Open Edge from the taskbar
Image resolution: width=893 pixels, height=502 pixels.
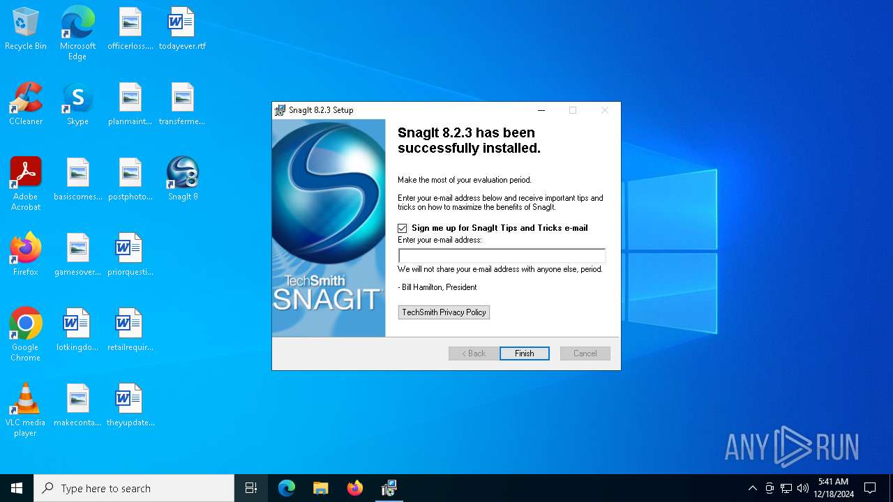click(x=287, y=488)
